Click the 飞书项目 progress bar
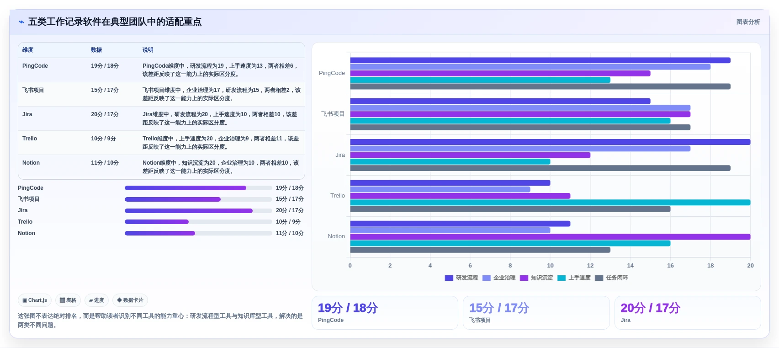Viewport: 779px width, 348px height. tap(198, 199)
